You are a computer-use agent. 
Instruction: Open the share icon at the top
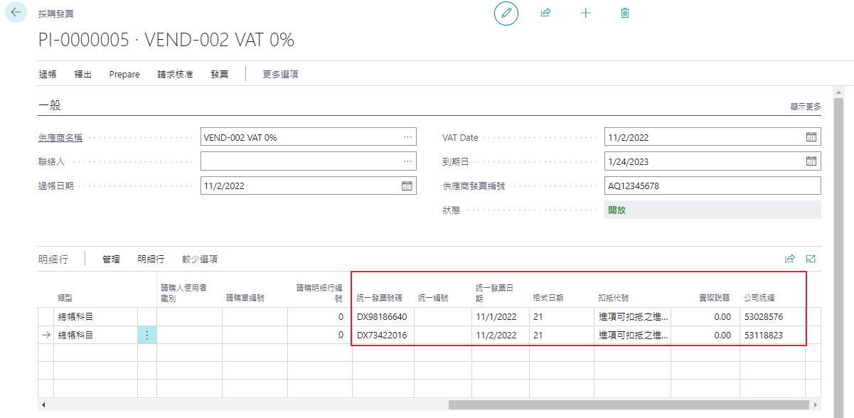pos(546,13)
